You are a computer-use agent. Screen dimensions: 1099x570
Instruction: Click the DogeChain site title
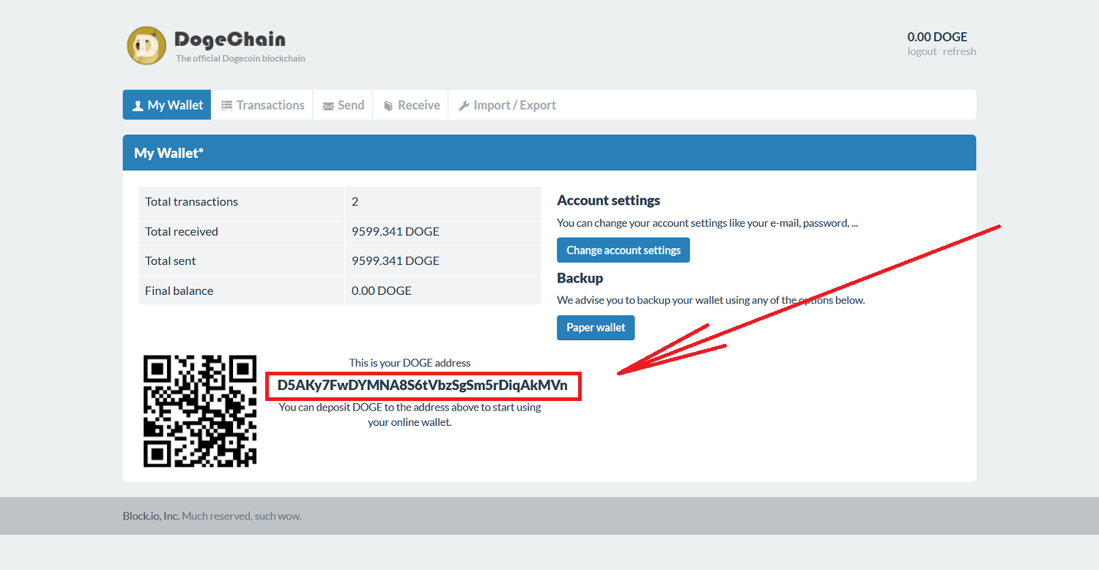coord(230,39)
